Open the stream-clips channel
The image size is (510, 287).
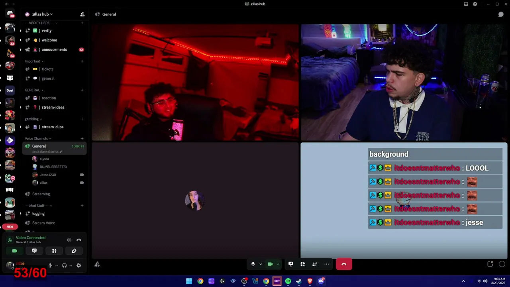tap(54, 127)
